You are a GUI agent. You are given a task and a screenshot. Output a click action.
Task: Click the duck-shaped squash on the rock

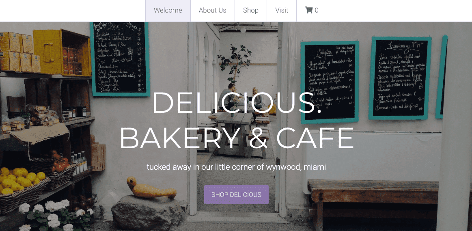tap(151, 188)
